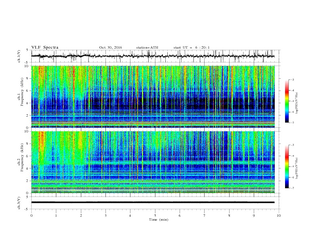The height and width of the screenshot is (242, 314).
Task: Click the "Time (min)" axis label
Action: click(159, 219)
